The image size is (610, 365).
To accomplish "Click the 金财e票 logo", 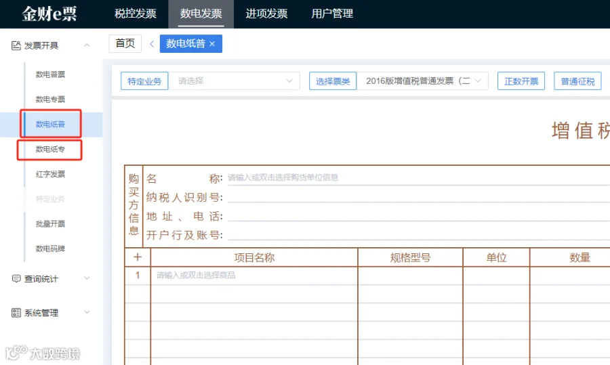I will [49, 14].
